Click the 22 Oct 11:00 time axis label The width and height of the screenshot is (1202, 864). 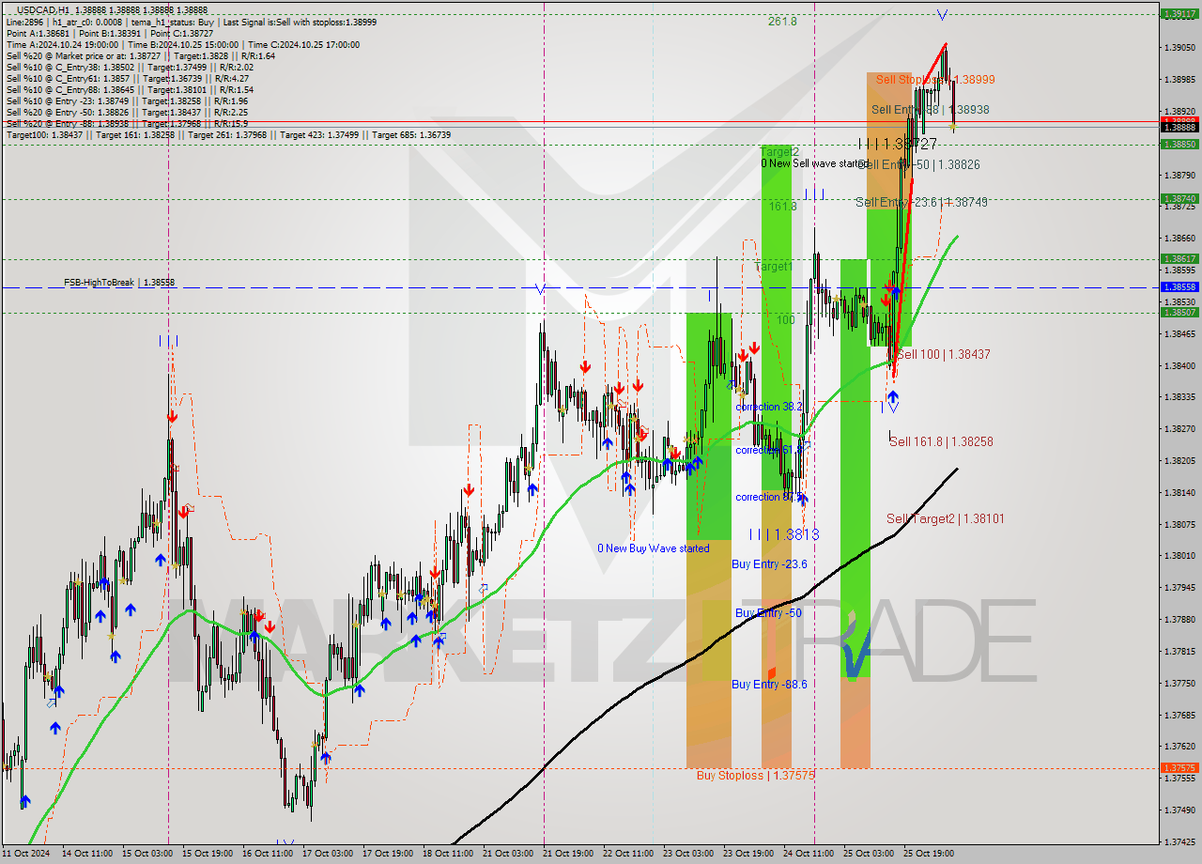[628, 854]
